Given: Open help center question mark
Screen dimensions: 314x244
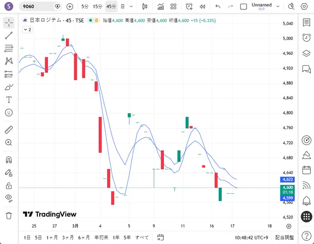Looking at the screenshot, I should coord(307,236).
